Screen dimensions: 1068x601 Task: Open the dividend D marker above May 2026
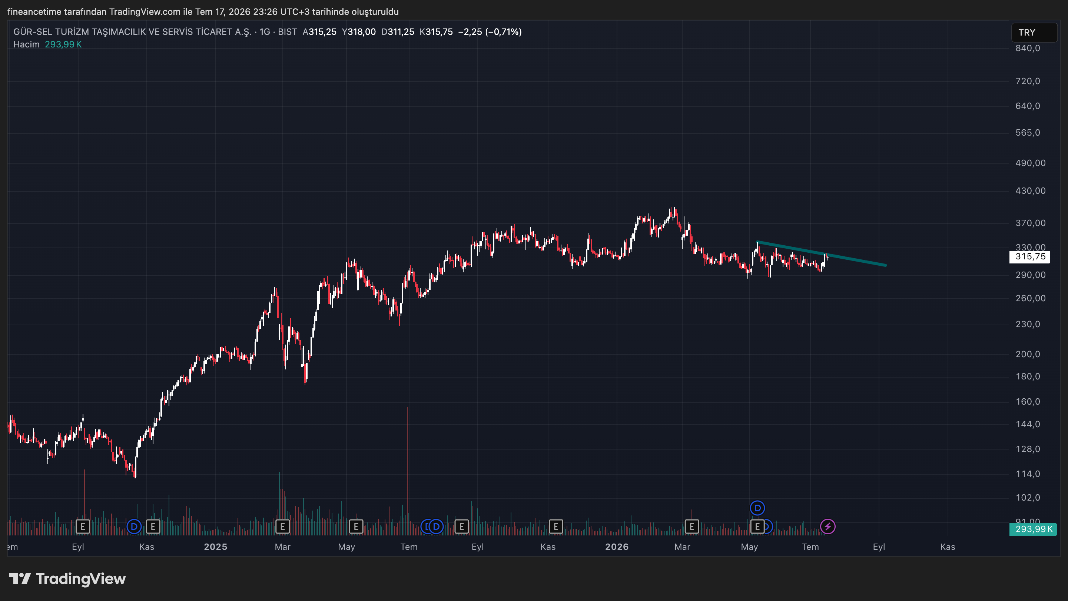pyautogui.click(x=757, y=508)
